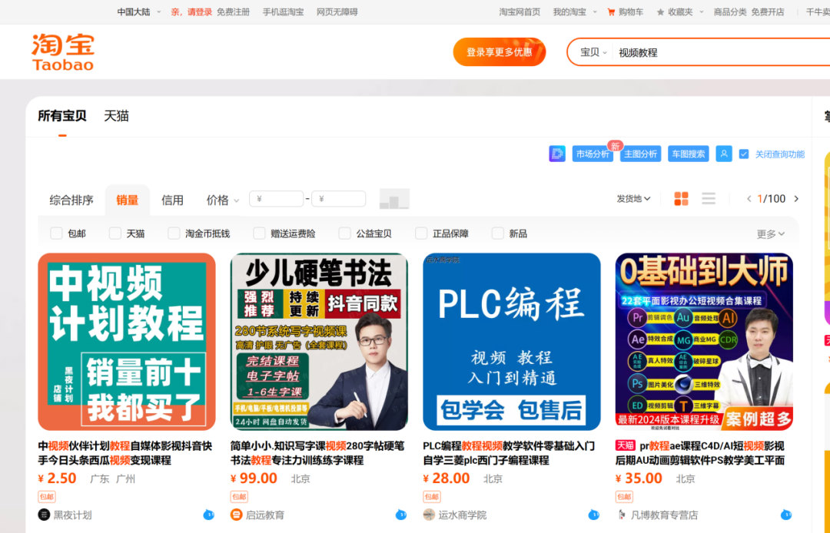830x533 pixels.
Task: Expand the 价格 sort dropdown
Action: [223, 200]
